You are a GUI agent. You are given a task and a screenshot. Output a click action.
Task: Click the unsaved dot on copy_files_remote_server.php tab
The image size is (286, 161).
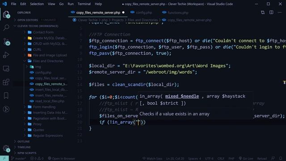click(x=123, y=13)
